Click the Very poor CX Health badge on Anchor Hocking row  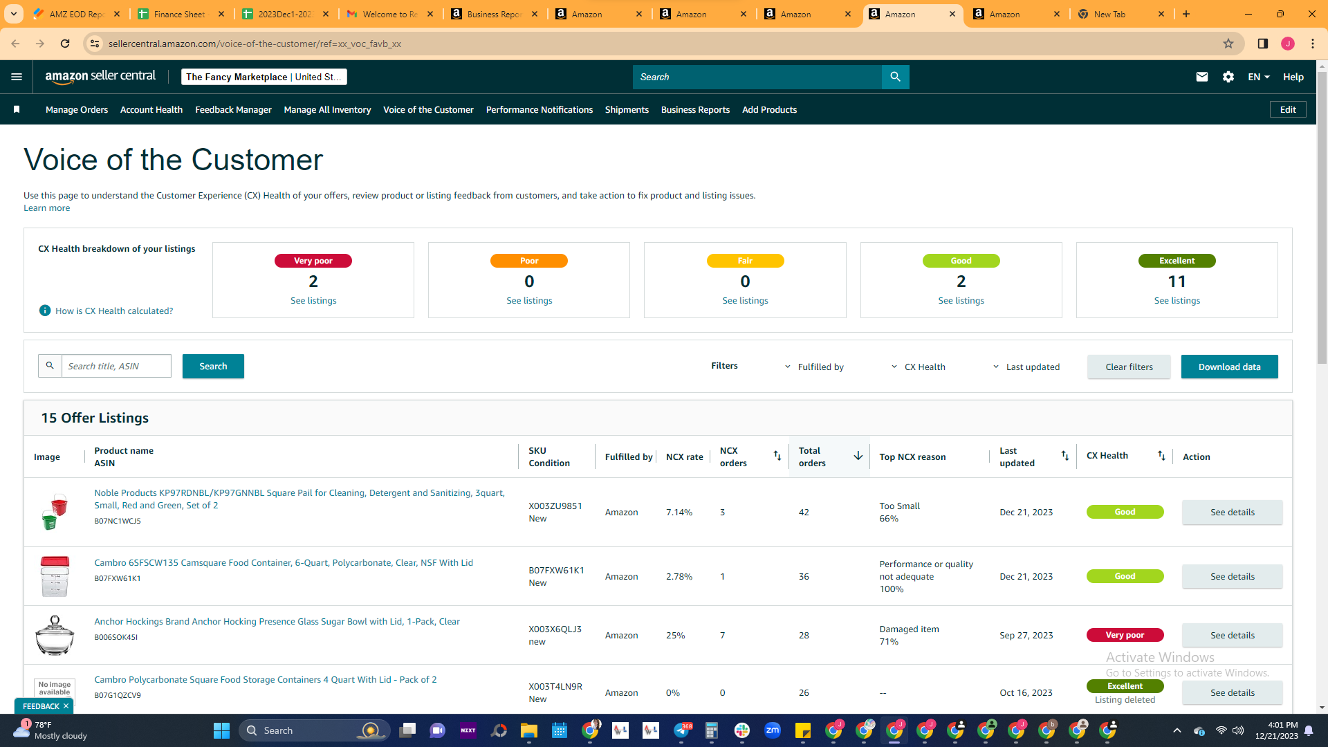point(1125,635)
